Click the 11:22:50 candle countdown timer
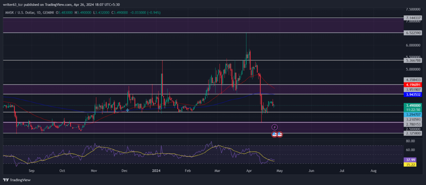The height and width of the screenshot is (185, 426). coord(412,110)
